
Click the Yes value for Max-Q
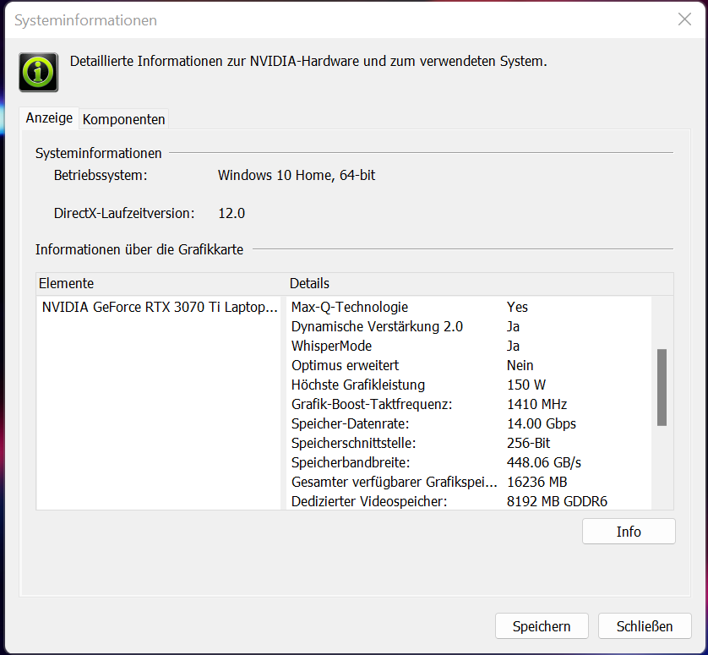coord(517,307)
